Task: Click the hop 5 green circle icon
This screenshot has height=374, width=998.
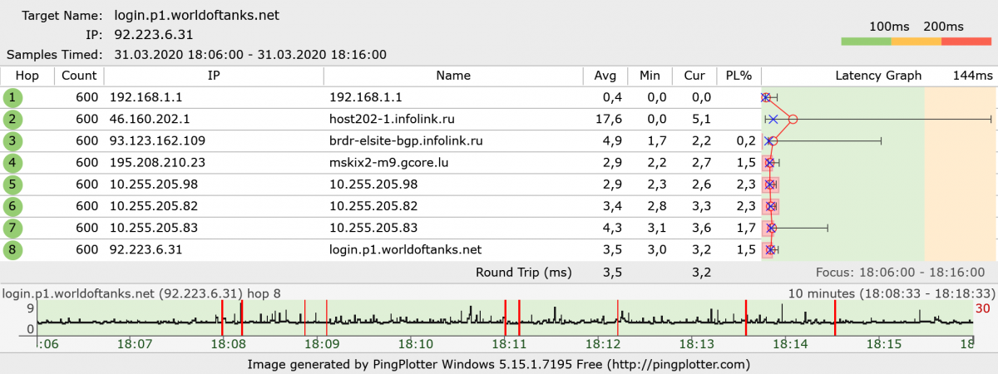Action: coord(12,184)
